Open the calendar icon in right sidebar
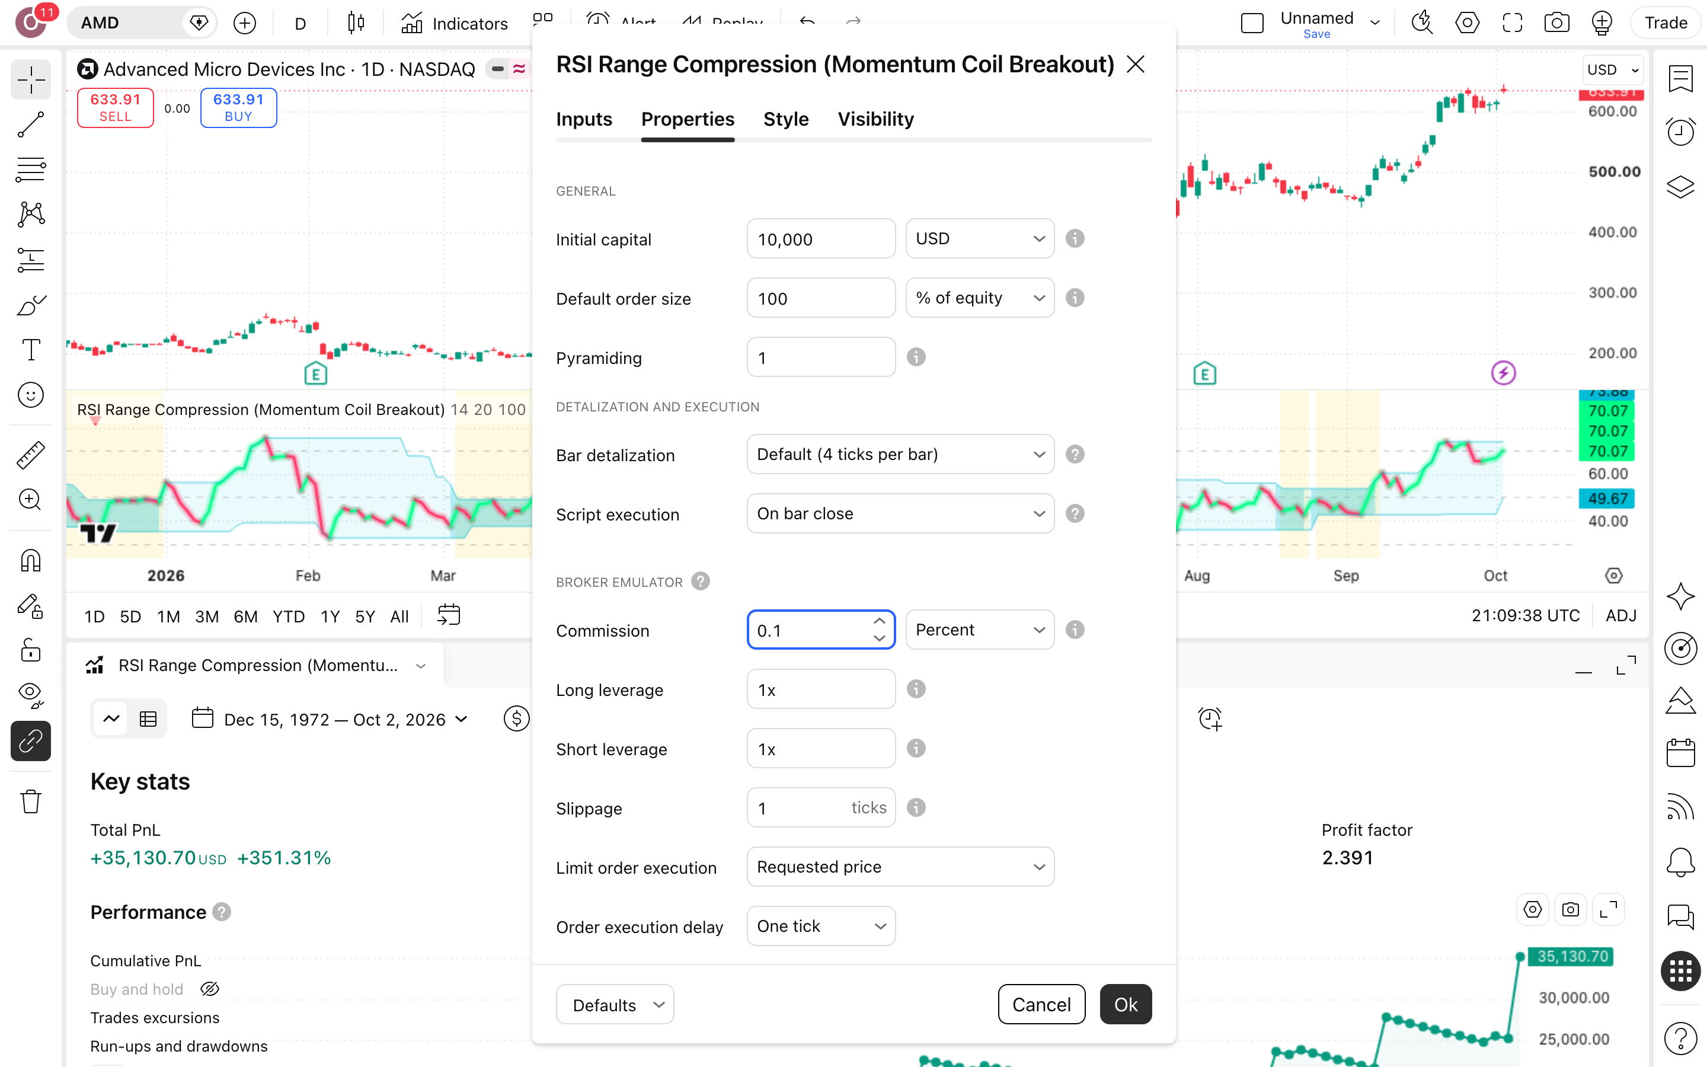Screen dimensions: 1707x1067 [1681, 752]
